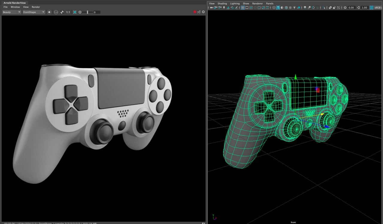Click the viewport Gamma icon
The width and height of the screenshot is (383, 224).
point(358,7)
